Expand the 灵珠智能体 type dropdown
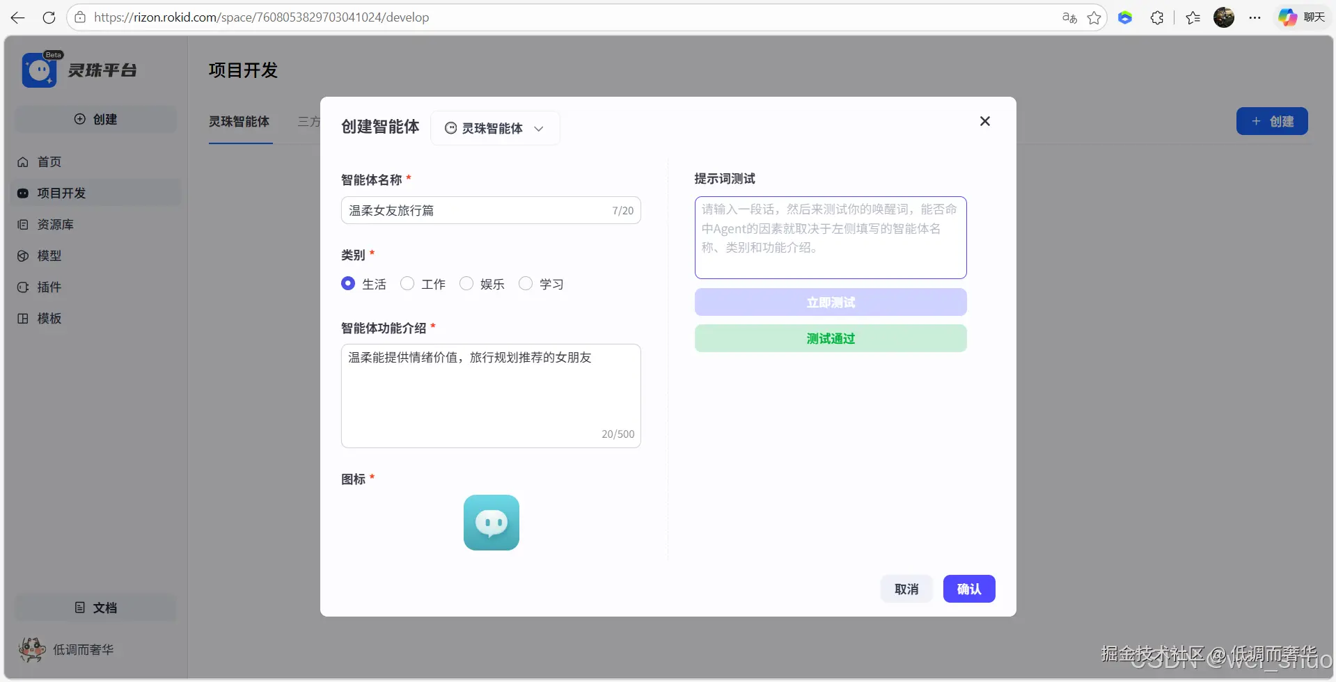 (x=494, y=128)
